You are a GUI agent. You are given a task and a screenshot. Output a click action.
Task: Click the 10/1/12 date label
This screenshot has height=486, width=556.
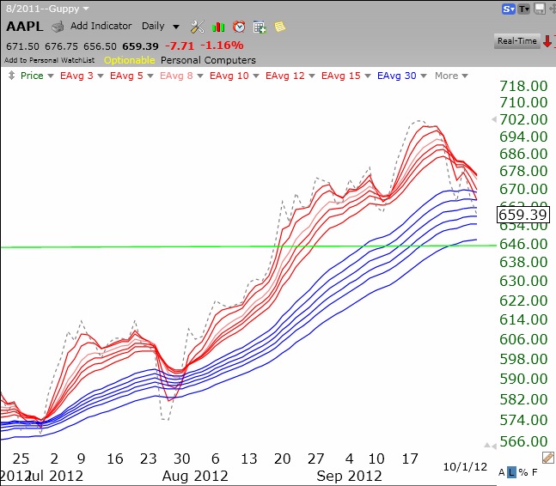coord(465,467)
